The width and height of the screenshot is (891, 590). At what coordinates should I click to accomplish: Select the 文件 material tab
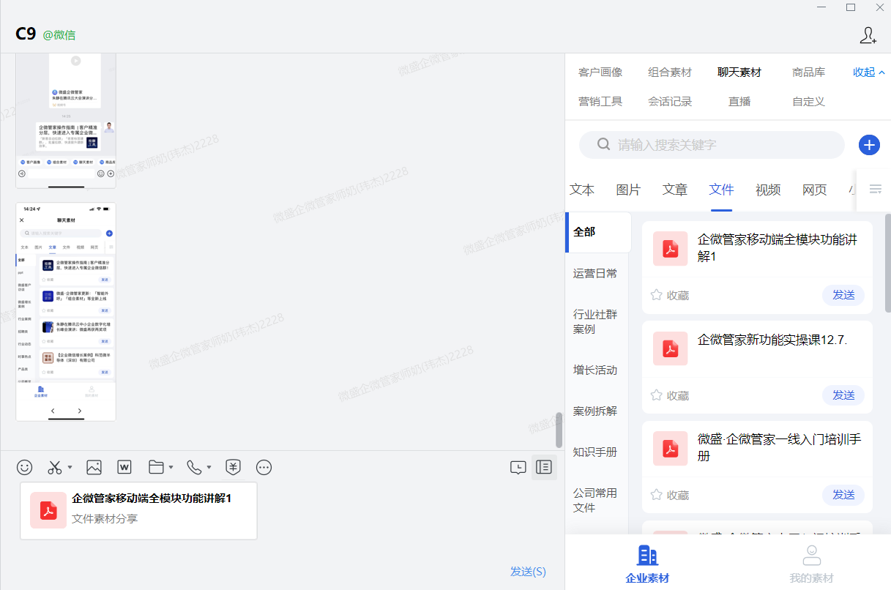point(721,190)
